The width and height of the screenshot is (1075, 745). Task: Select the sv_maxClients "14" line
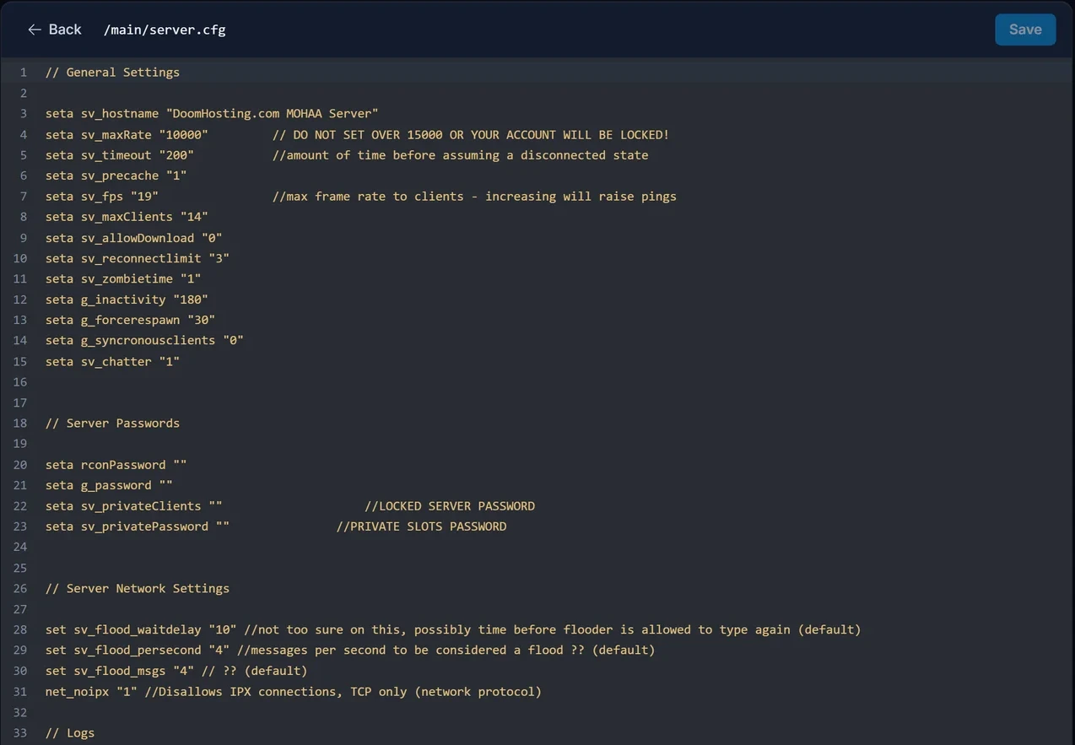pos(127,217)
